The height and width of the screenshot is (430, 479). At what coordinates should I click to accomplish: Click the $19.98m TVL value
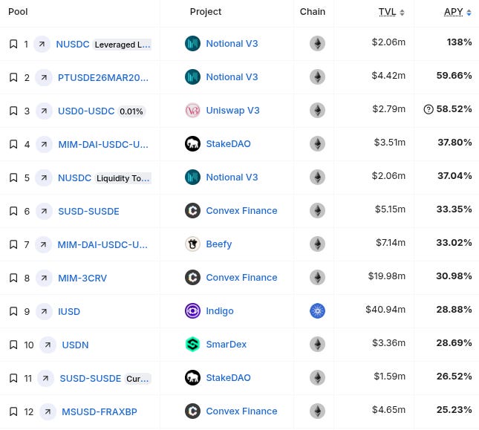[387, 276]
